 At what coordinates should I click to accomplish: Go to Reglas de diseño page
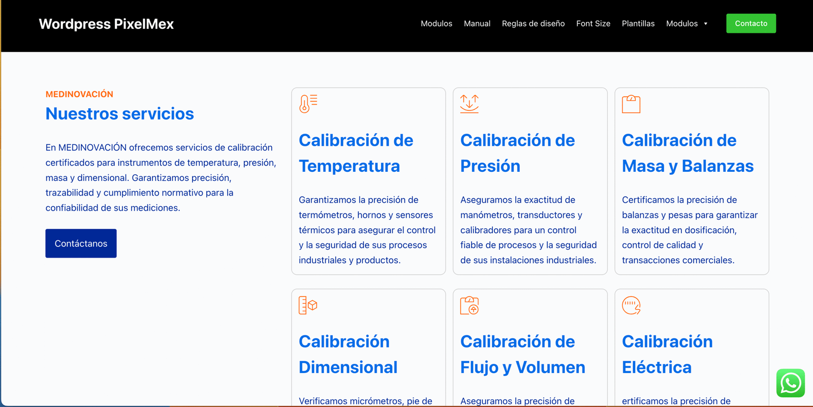533,24
